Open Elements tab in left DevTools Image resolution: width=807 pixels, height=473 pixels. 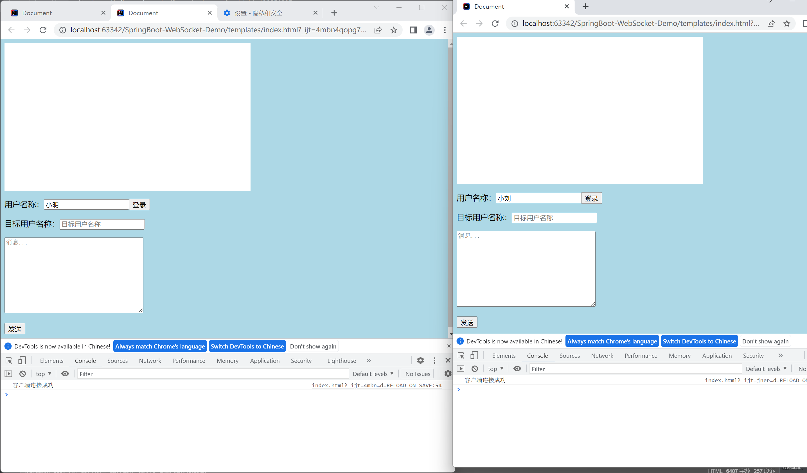pyautogui.click(x=51, y=361)
